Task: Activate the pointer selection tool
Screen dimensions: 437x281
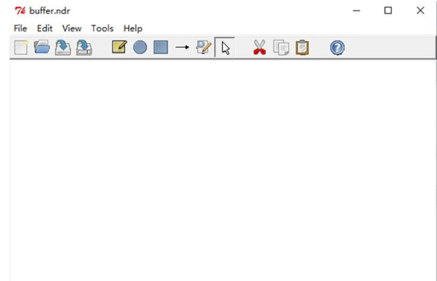Action: point(224,48)
